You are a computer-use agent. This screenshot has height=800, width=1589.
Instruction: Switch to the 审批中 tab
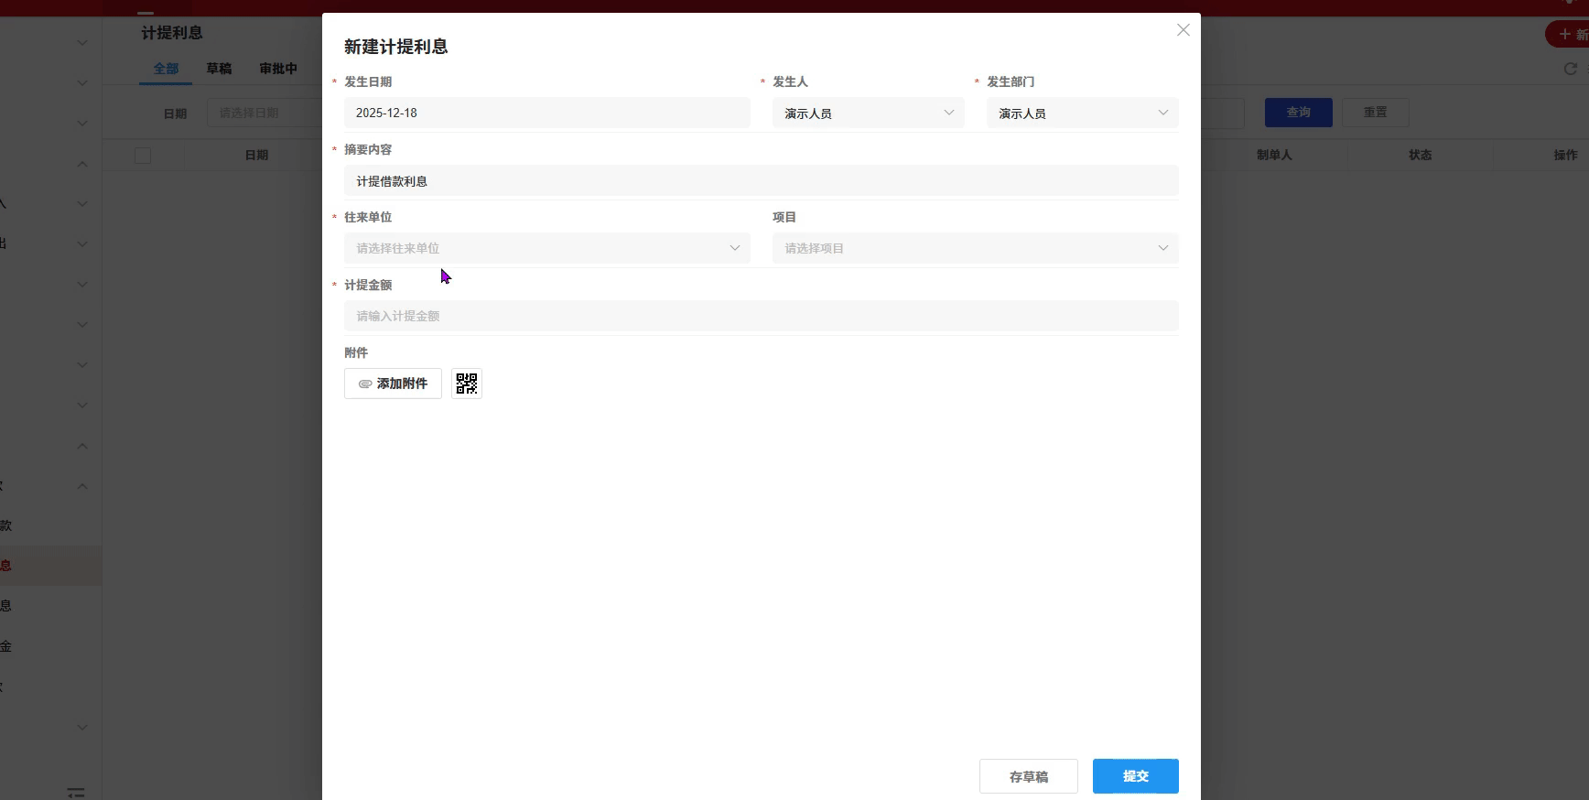pos(278,69)
